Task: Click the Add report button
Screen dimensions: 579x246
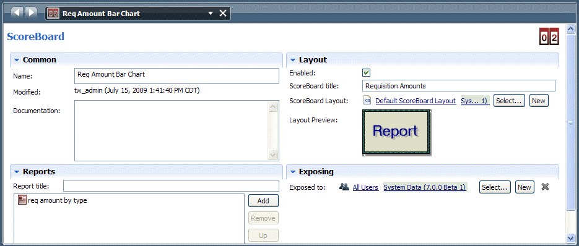Action: click(263, 201)
